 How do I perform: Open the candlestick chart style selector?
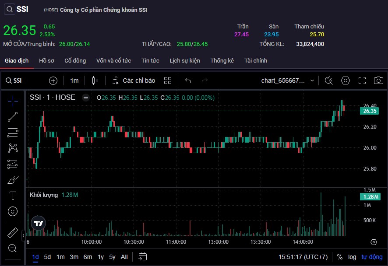pos(95,80)
